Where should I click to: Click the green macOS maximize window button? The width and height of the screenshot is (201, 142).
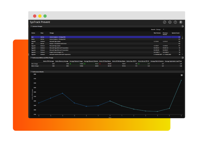45,16
